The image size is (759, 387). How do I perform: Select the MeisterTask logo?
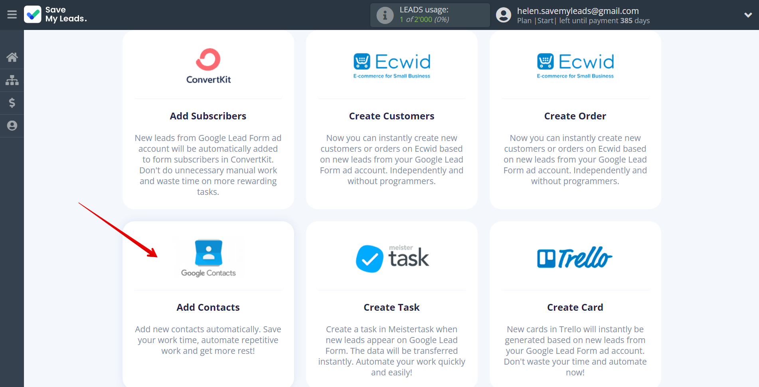coord(392,258)
